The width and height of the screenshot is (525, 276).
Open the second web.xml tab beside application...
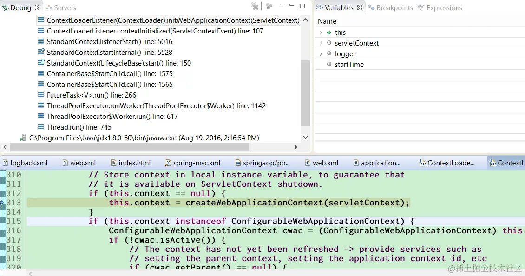322,163
